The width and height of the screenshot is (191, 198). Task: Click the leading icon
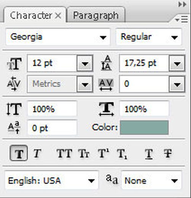tap(106, 63)
